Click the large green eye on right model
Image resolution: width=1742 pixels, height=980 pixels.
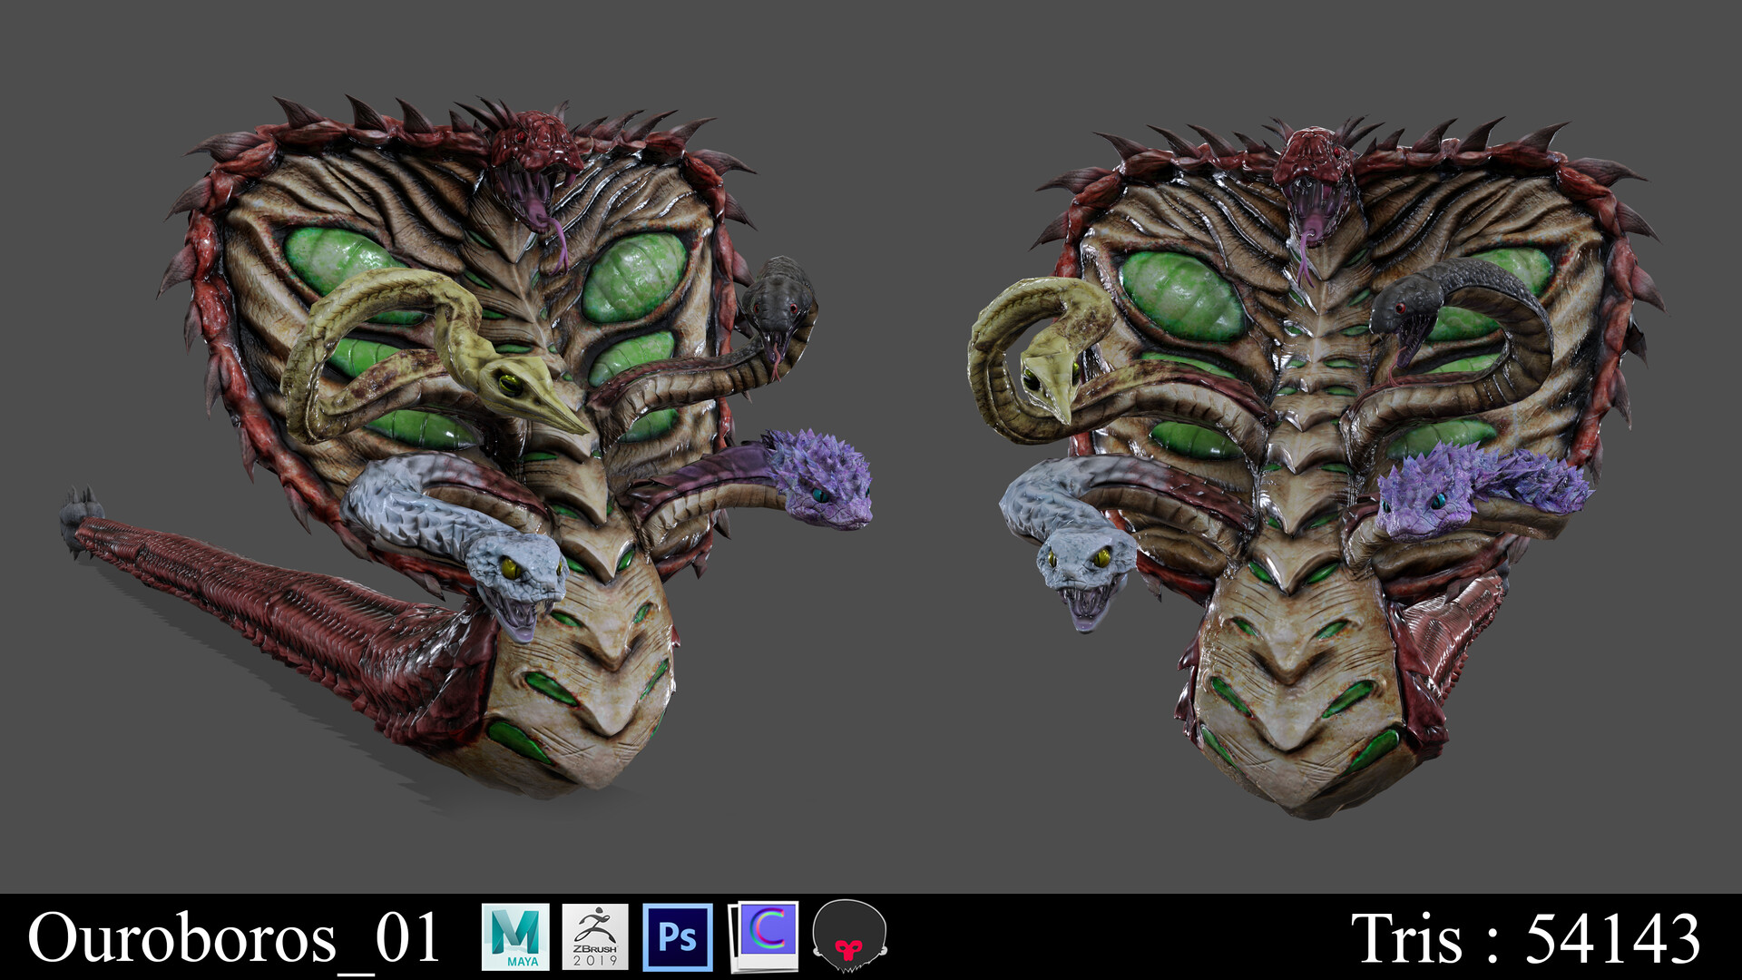(1181, 295)
